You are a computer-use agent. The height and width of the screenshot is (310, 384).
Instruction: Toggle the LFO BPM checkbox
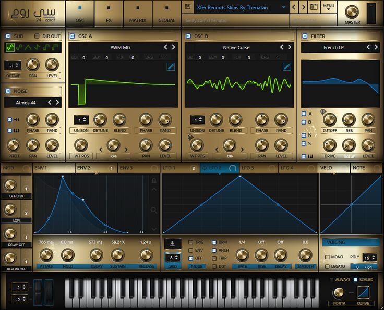click(x=214, y=242)
